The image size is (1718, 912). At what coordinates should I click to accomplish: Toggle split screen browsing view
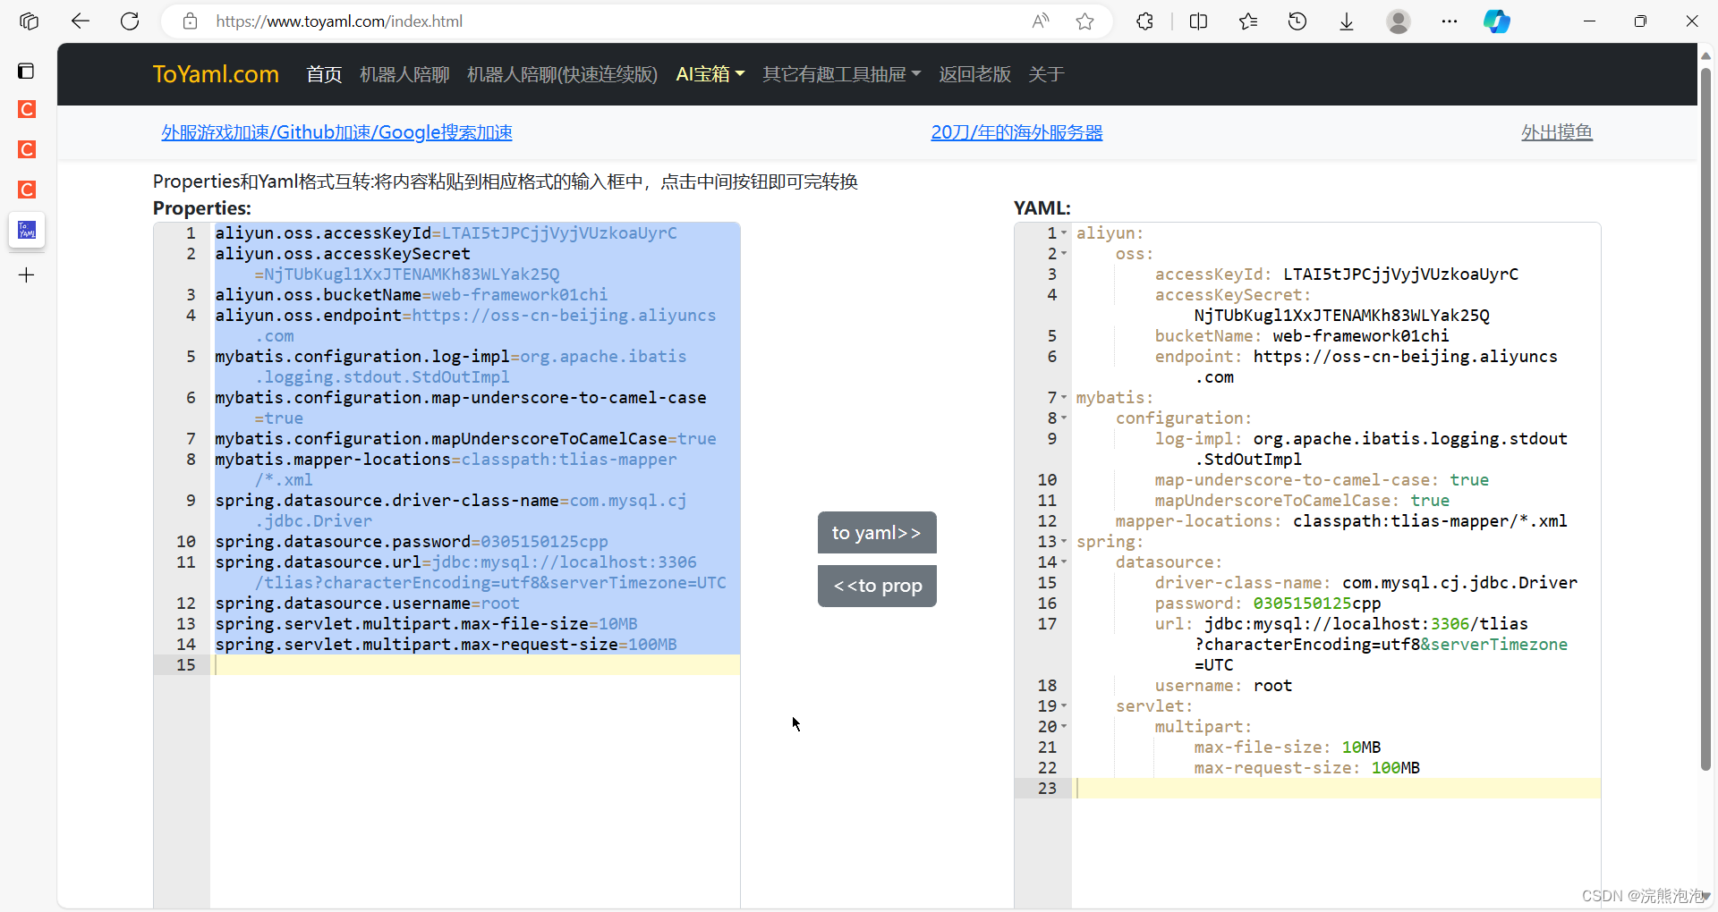(x=1199, y=21)
